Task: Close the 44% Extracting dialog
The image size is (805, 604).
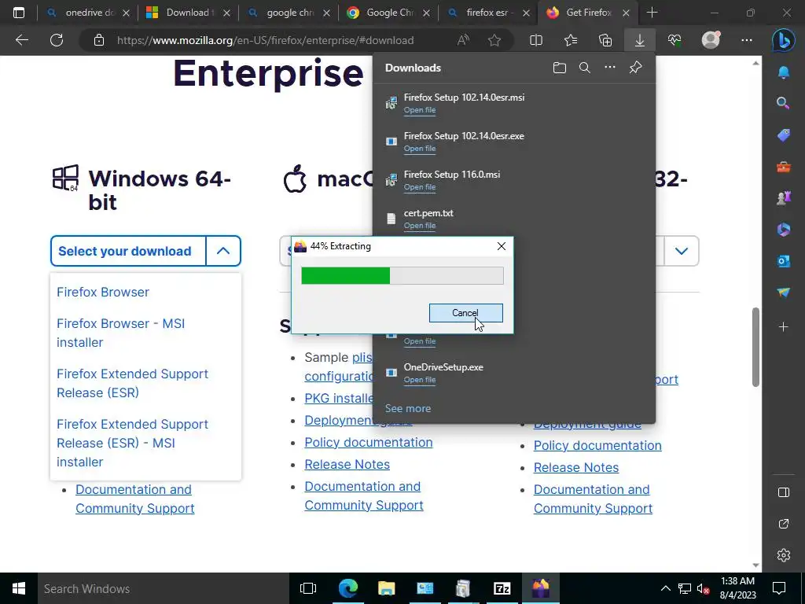Action: (502, 246)
